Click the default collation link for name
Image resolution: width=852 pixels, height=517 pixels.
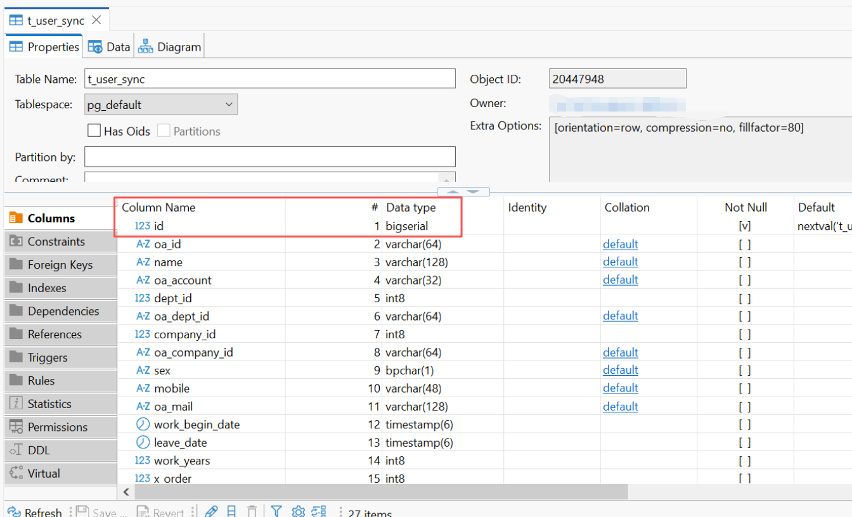[x=620, y=262]
